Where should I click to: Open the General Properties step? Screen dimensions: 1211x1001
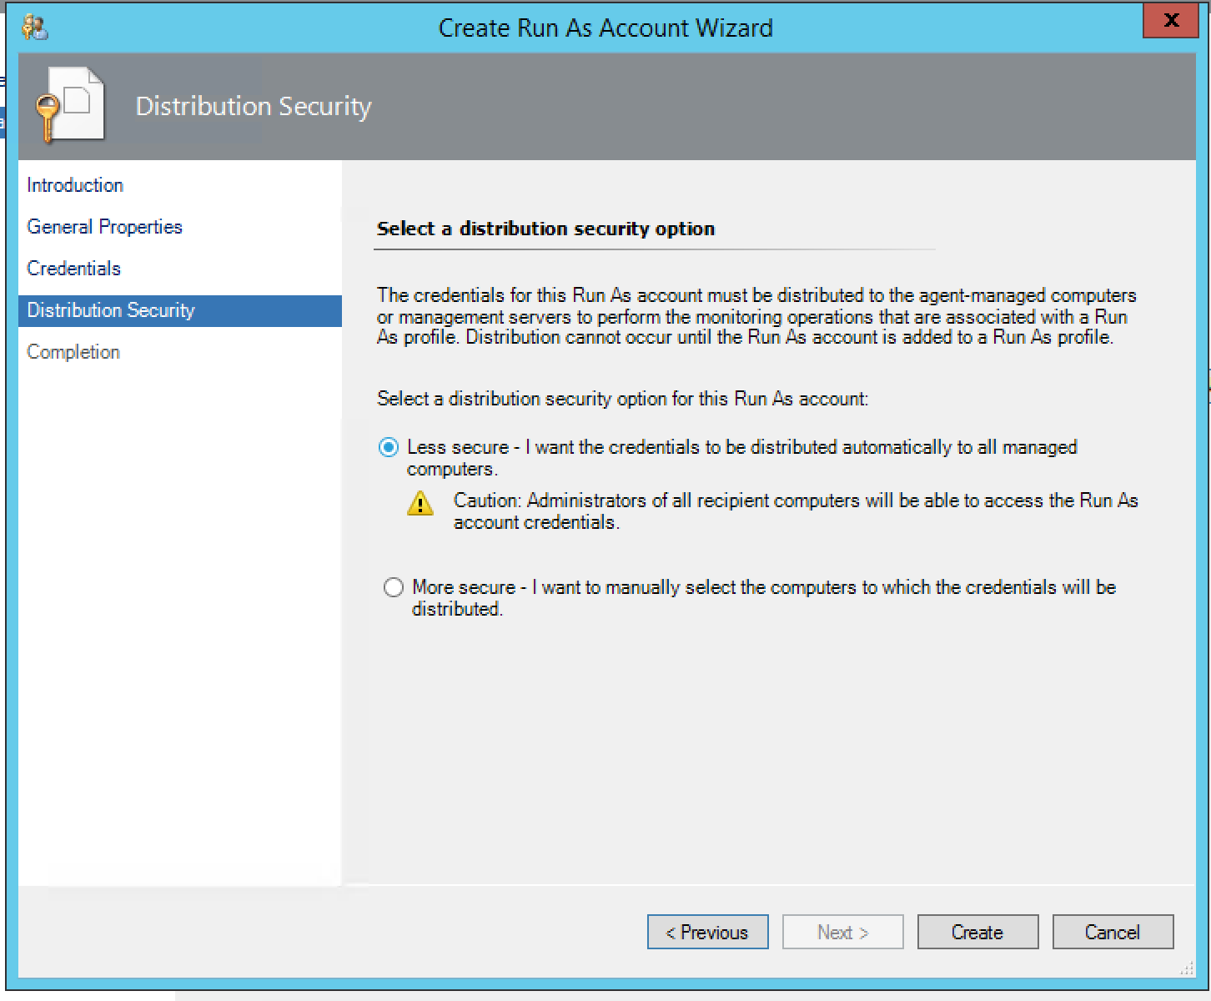(x=104, y=227)
